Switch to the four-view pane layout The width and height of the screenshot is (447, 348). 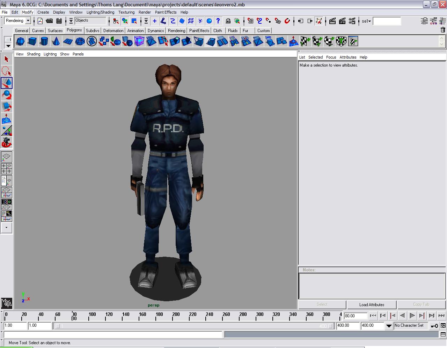pyautogui.click(x=7, y=169)
